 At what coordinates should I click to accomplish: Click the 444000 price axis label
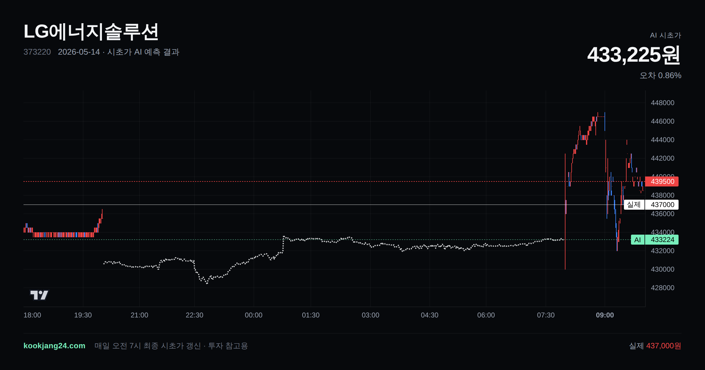662,140
